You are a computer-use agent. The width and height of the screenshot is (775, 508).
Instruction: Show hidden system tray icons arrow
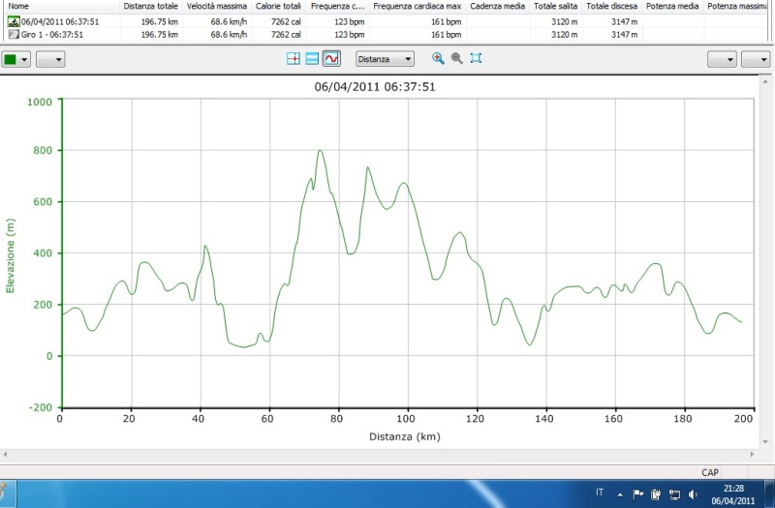621,493
